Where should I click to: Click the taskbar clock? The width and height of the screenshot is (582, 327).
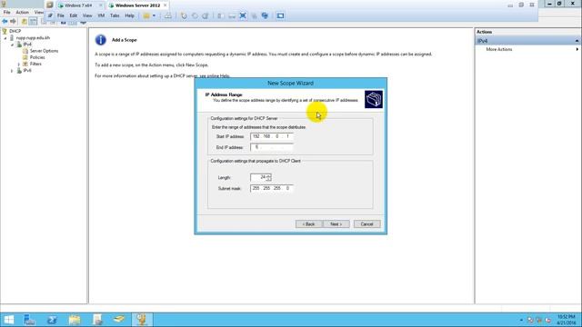[x=566, y=320]
